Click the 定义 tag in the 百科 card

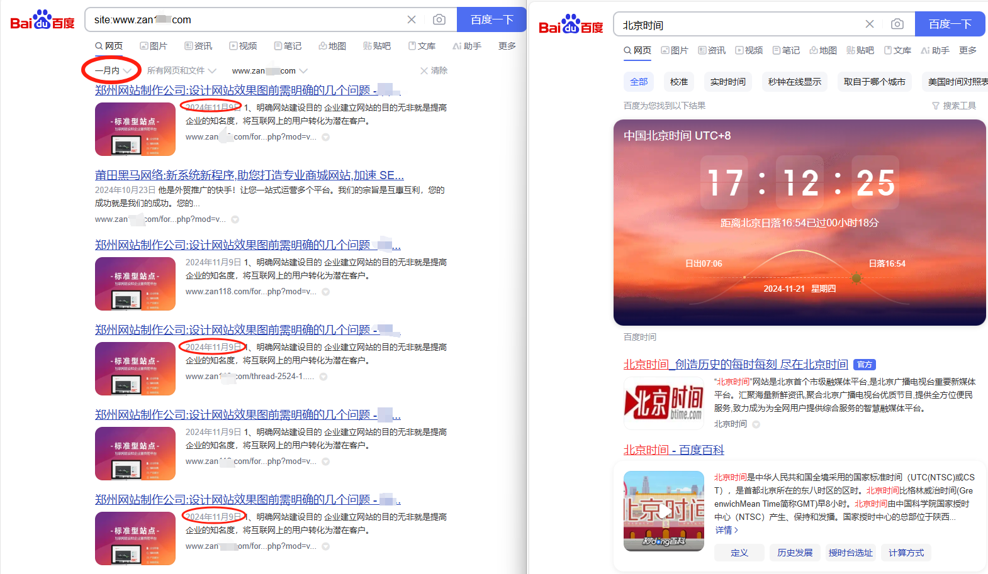739,553
